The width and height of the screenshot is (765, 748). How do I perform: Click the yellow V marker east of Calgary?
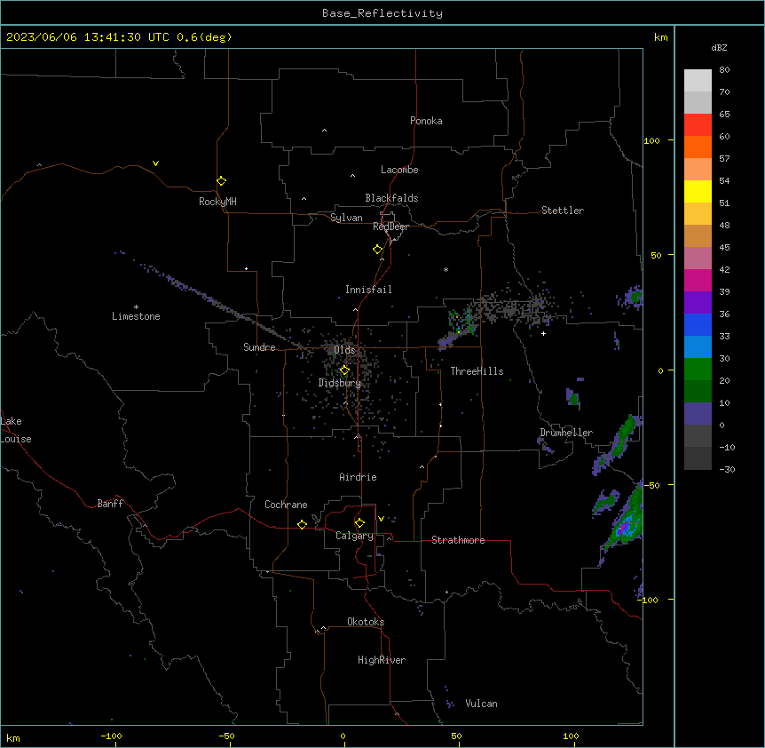(381, 519)
